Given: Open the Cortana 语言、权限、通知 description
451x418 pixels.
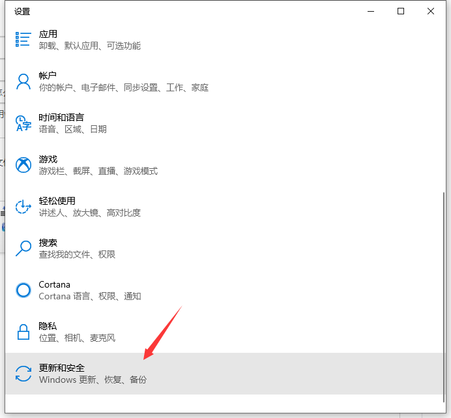Looking at the screenshot, I should tap(89, 296).
